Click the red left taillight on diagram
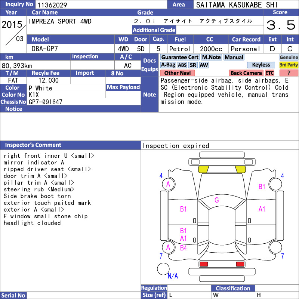 pos(204,264)
